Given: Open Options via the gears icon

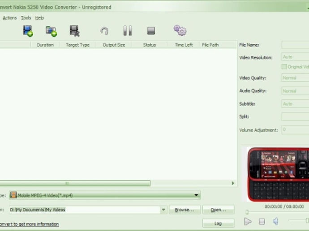Looking at the screenshot, I should 180,30.
